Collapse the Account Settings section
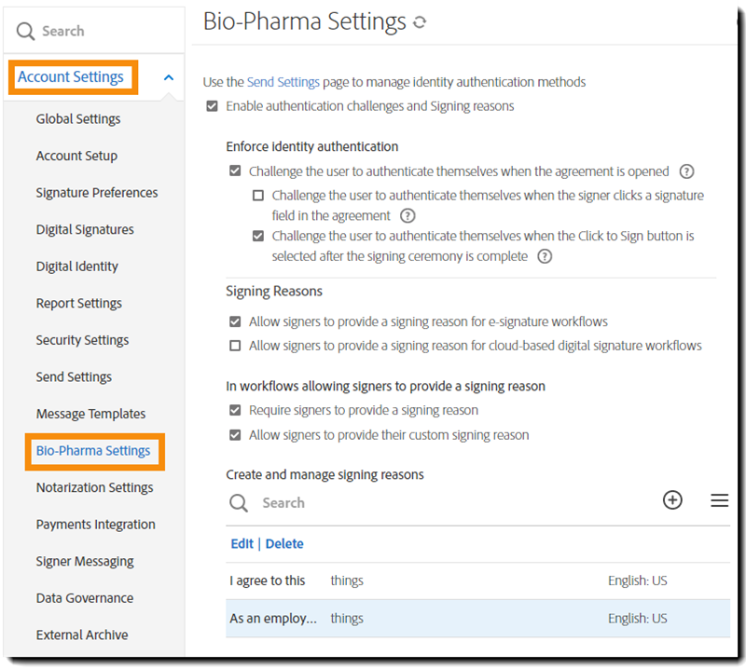 coord(166,77)
